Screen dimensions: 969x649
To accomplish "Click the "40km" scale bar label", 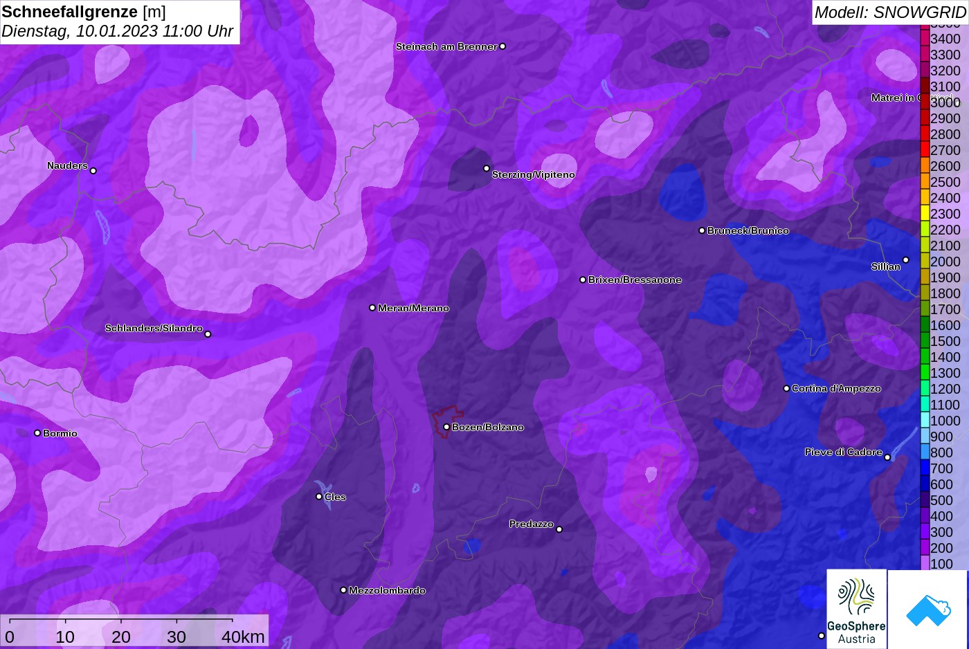I will 243,637.
